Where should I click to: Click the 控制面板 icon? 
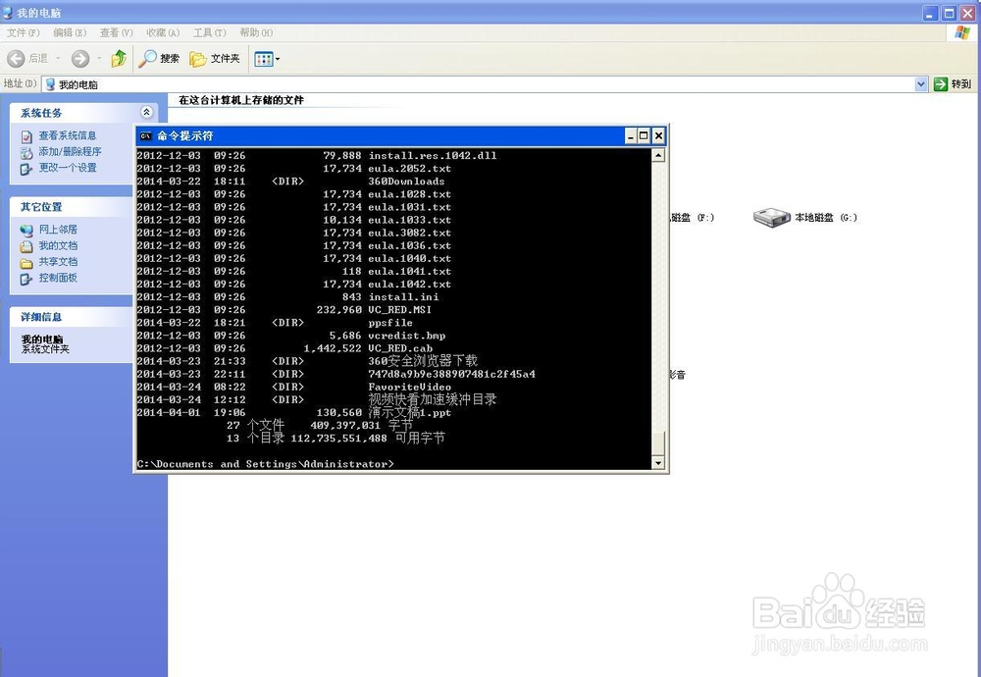[26, 279]
